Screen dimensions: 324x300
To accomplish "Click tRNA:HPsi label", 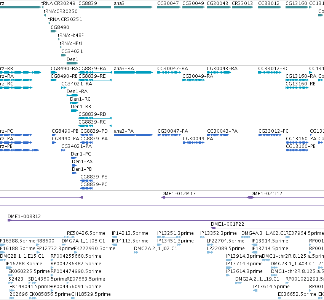I will [71, 43].
